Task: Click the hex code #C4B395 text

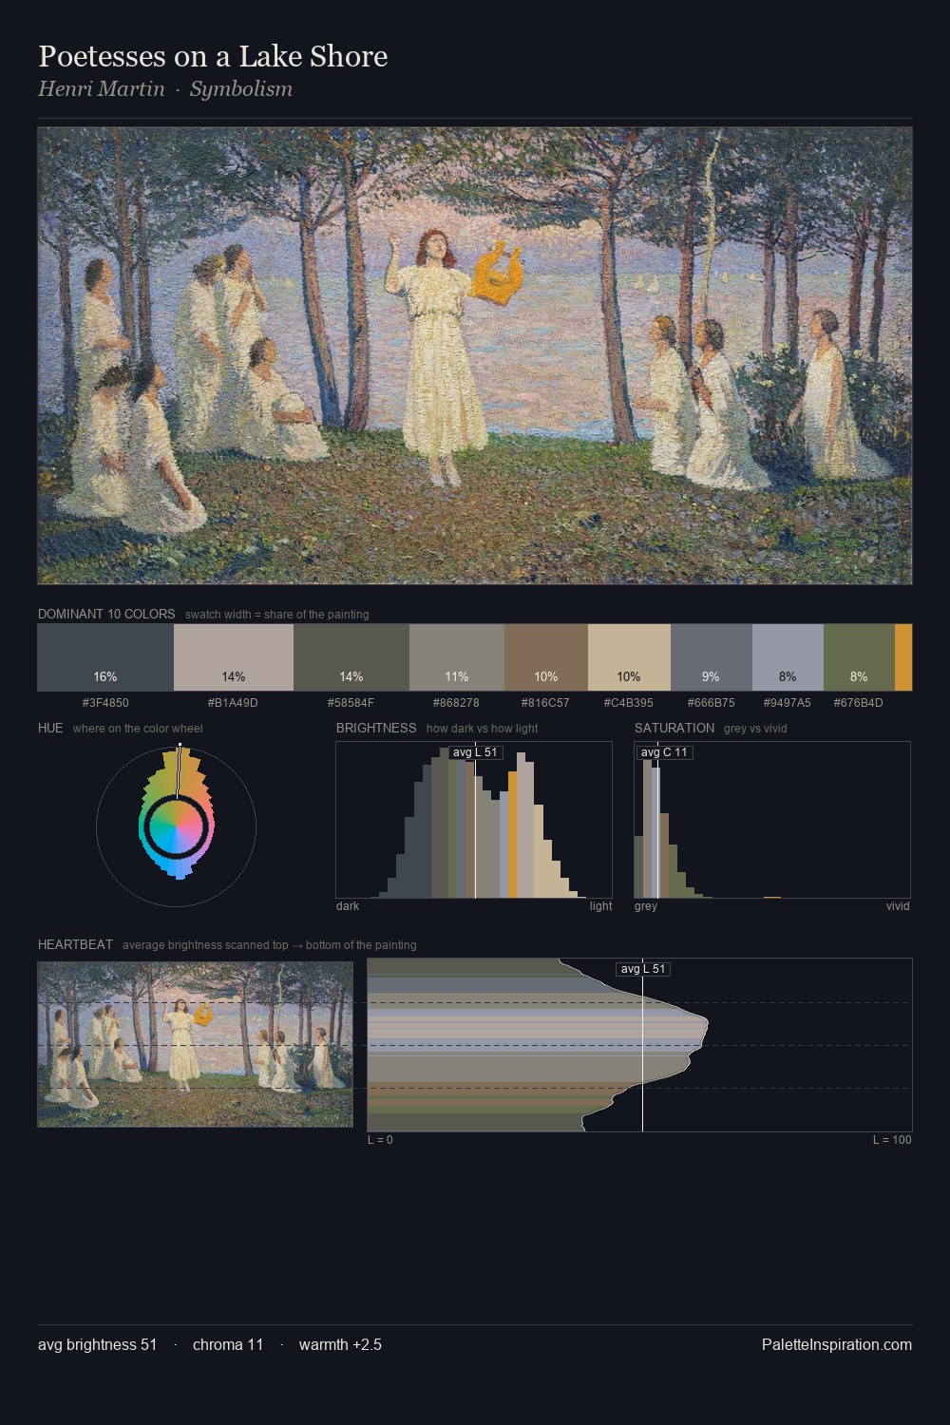Action: click(629, 703)
